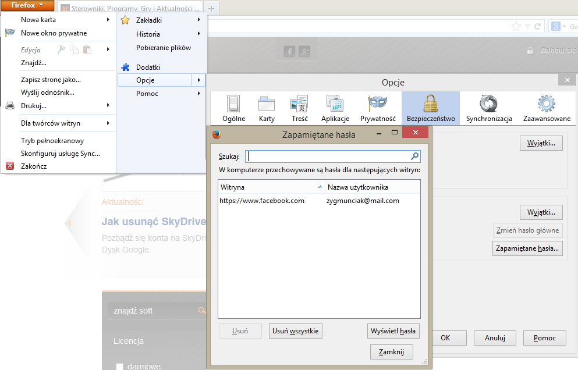Screen dimensions: 578x370
Task: Click the magnifier in znajdź soft box
Action: [201, 310]
